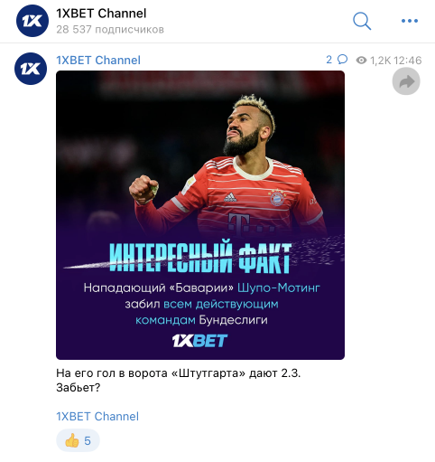This screenshot has height=462, width=435.
Task: Click the eye views icon
Action: 361,61
